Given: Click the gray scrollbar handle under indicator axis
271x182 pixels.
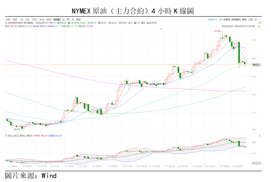Looking at the screenshot, I should (256, 163).
